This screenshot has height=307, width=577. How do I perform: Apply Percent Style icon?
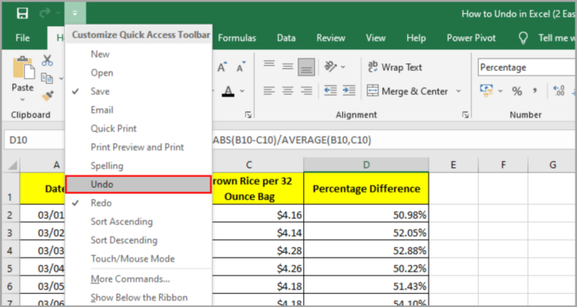tap(517, 91)
